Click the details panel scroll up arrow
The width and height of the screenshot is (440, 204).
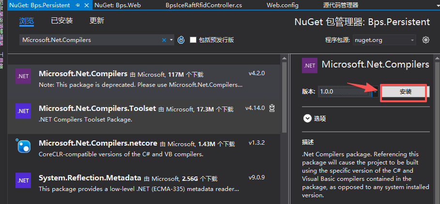click(436, 58)
